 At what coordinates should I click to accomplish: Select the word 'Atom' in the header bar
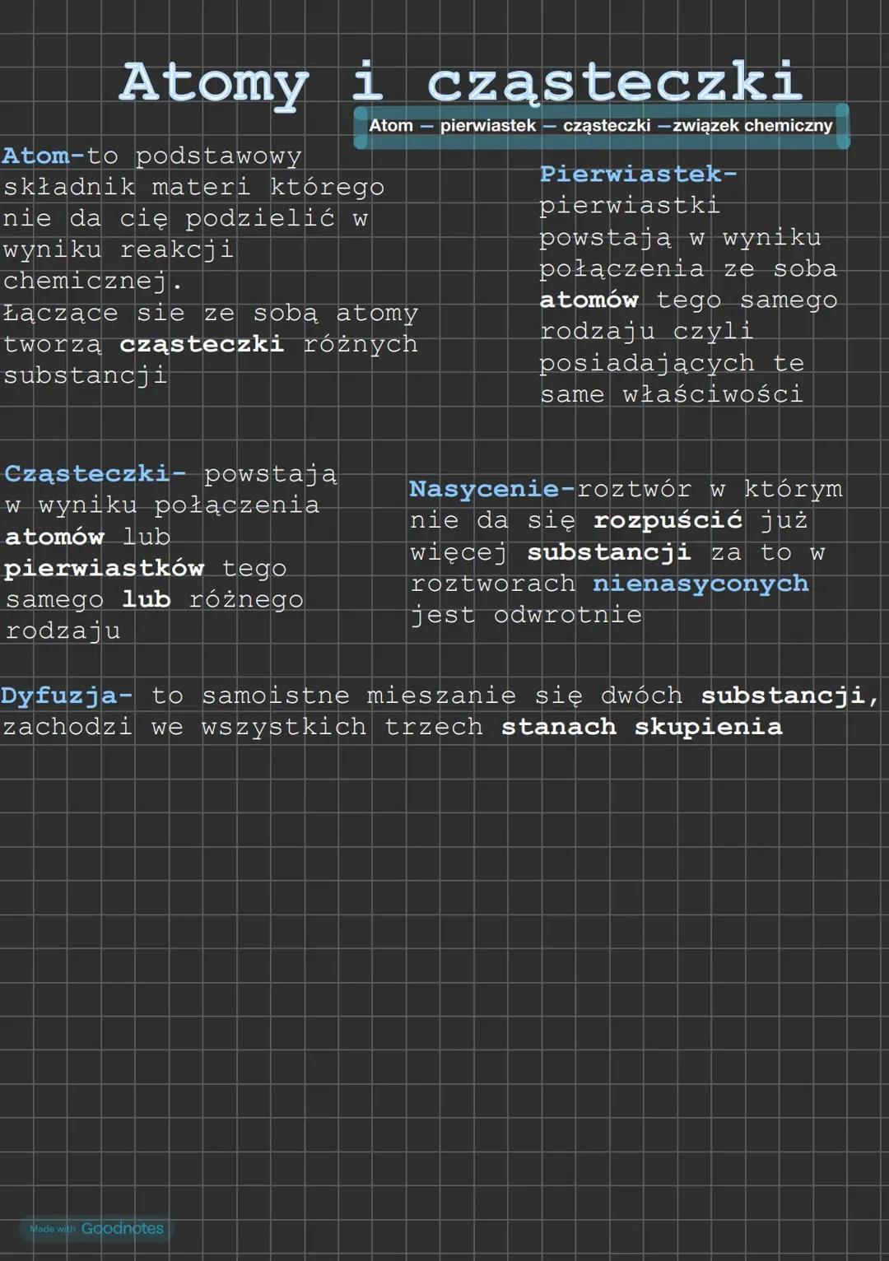click(393, 126)
